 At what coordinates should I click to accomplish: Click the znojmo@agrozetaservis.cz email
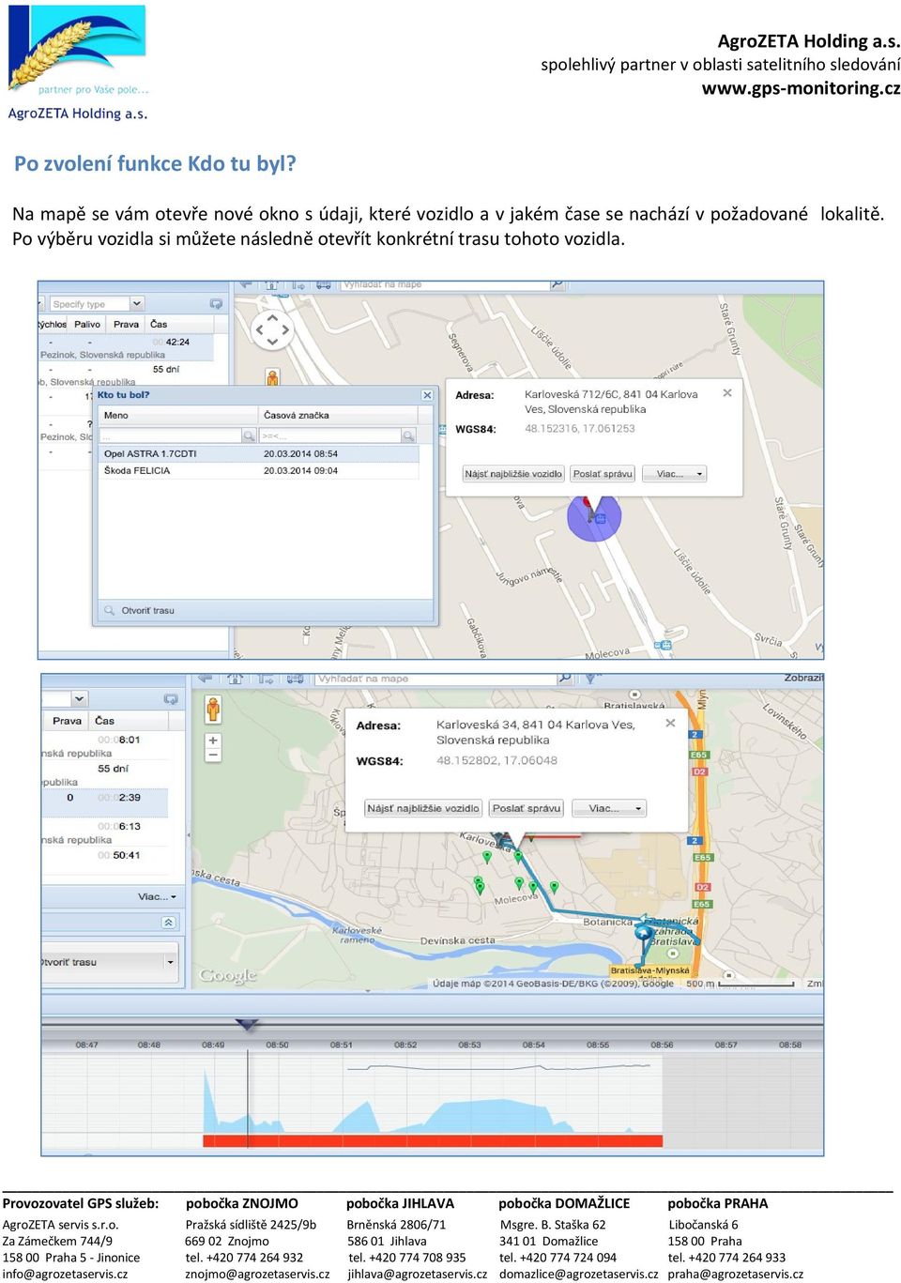pyautogui.click(x=257, y=1274)
